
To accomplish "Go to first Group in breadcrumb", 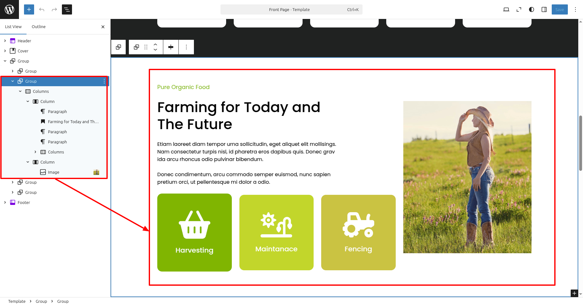I will pos(41,301).
